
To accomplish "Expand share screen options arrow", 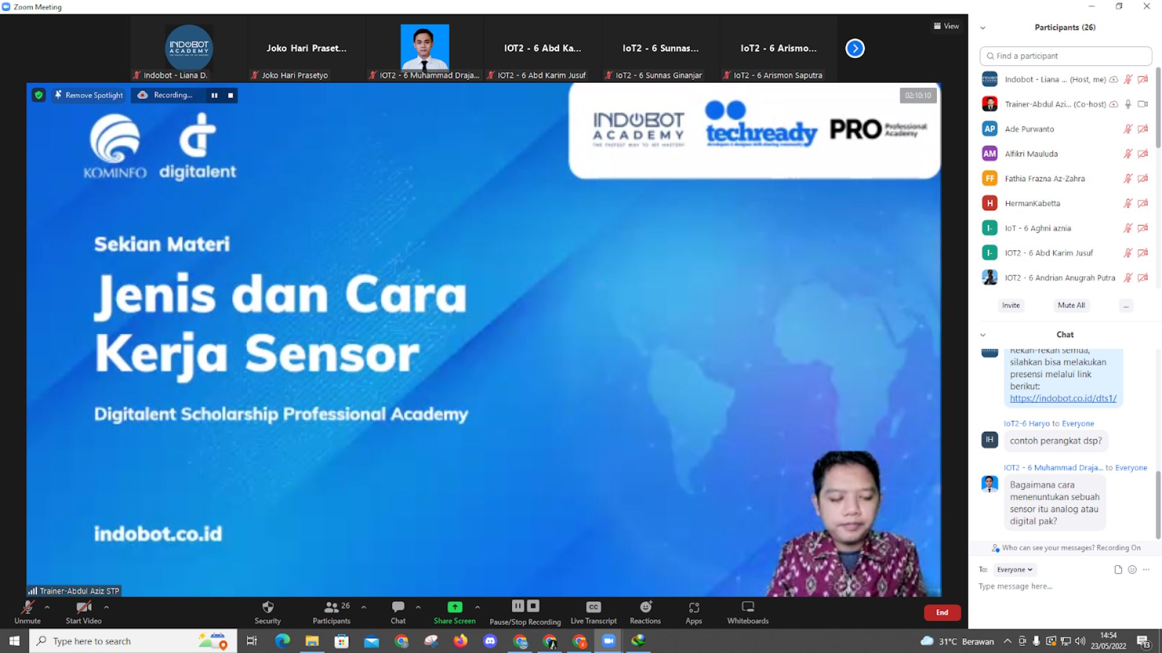I will click(x=478, y=607).
